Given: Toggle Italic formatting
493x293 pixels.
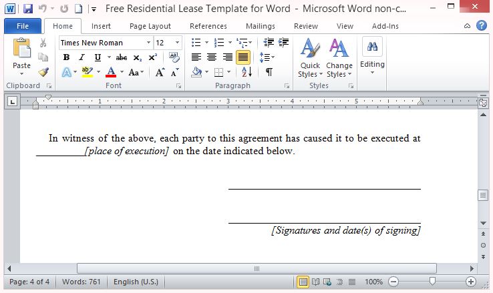Looking at the screenshot, I should [x=81, y=57].
